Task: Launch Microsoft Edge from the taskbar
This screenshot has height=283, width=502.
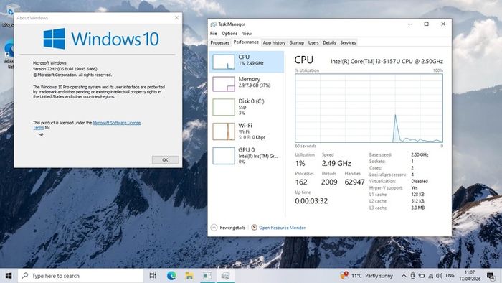Action: (x=171, y=276)
